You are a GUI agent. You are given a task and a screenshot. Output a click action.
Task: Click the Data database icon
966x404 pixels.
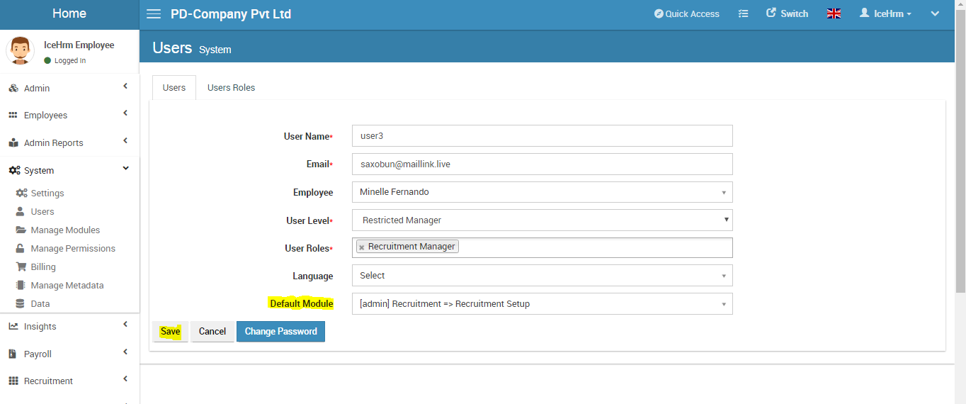click(x=21, y=303)
